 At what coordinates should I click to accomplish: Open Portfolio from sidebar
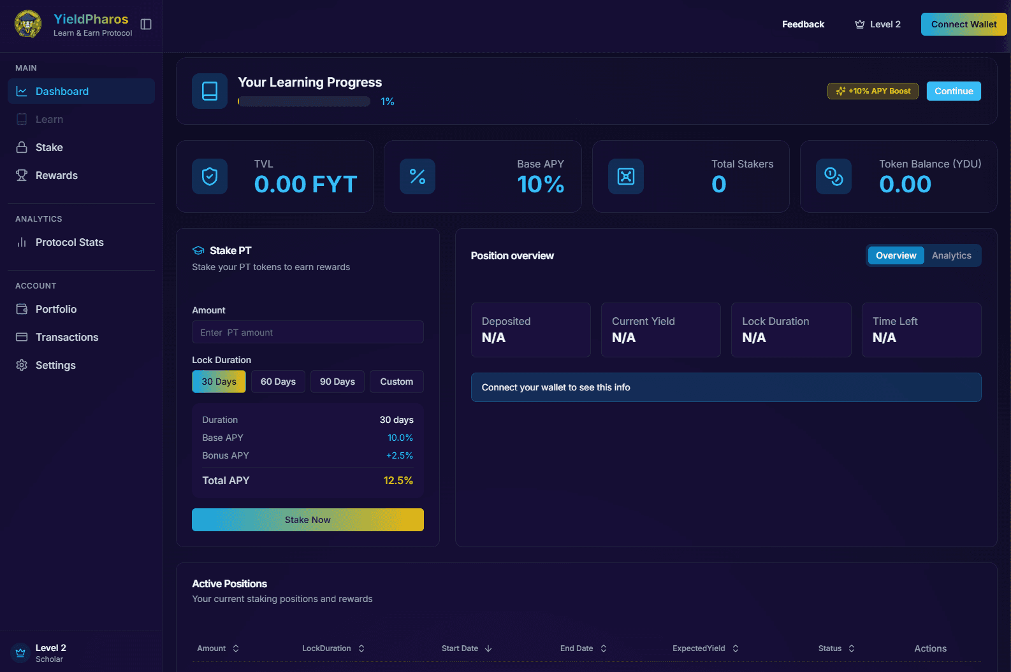pyautogui.click(x=81, y=309)
